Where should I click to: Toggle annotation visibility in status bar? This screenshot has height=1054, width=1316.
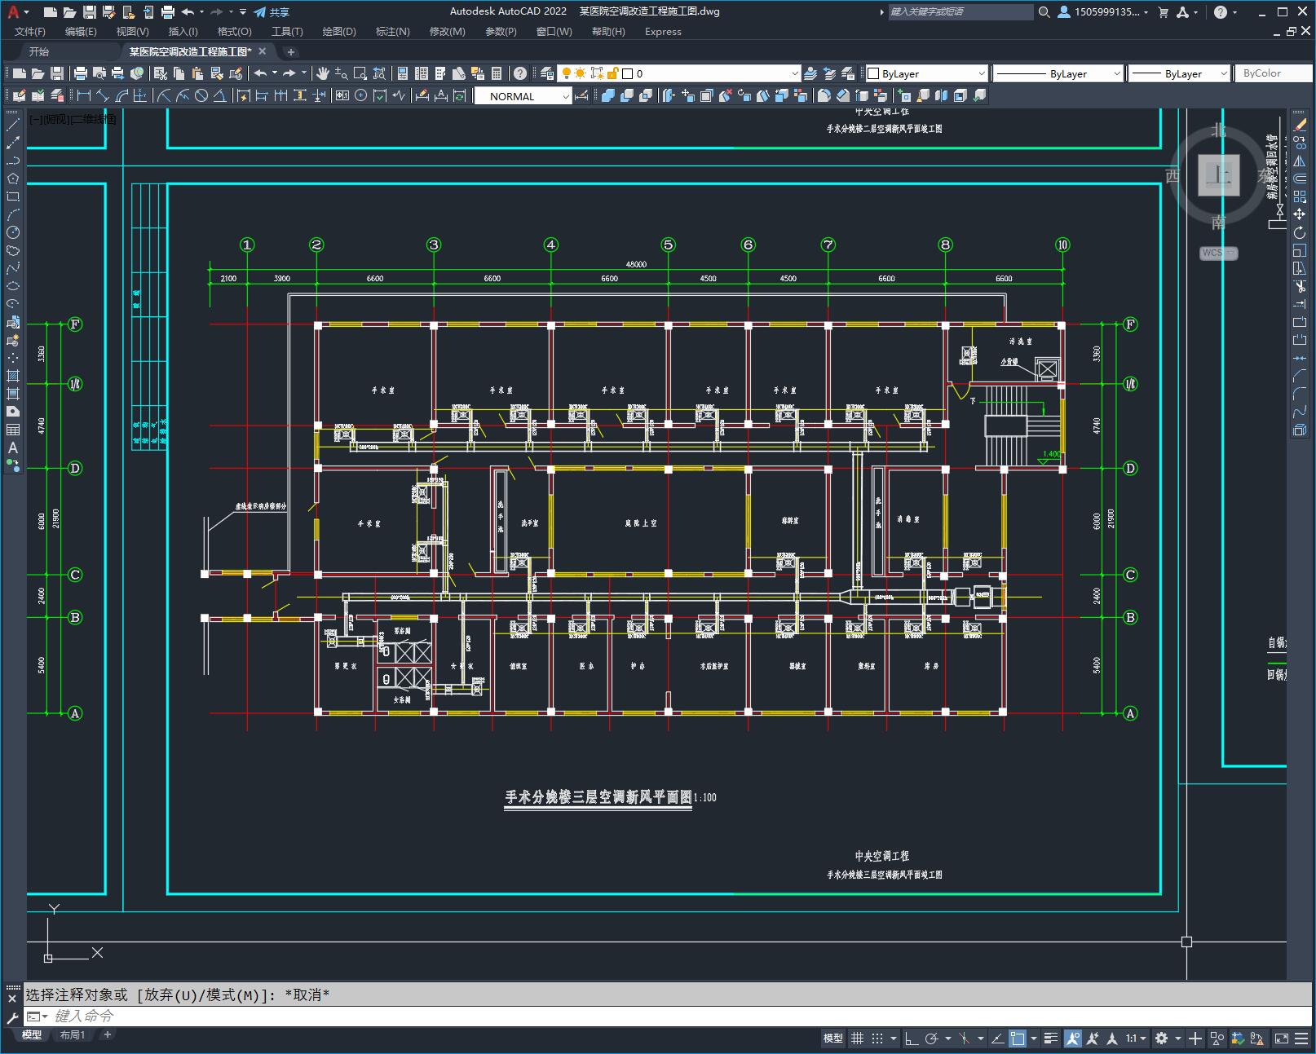click(1072, 1038)
